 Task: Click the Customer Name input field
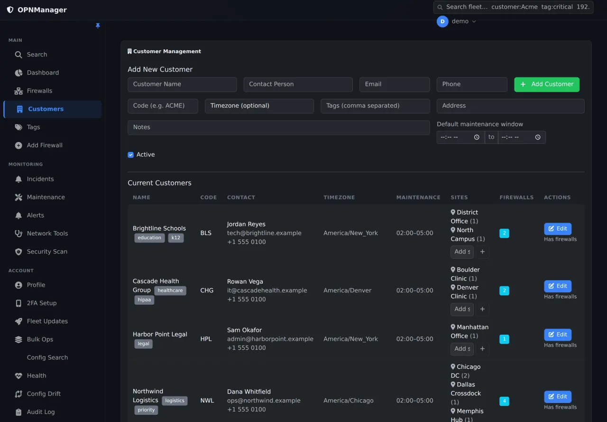[x=182, y=84]
